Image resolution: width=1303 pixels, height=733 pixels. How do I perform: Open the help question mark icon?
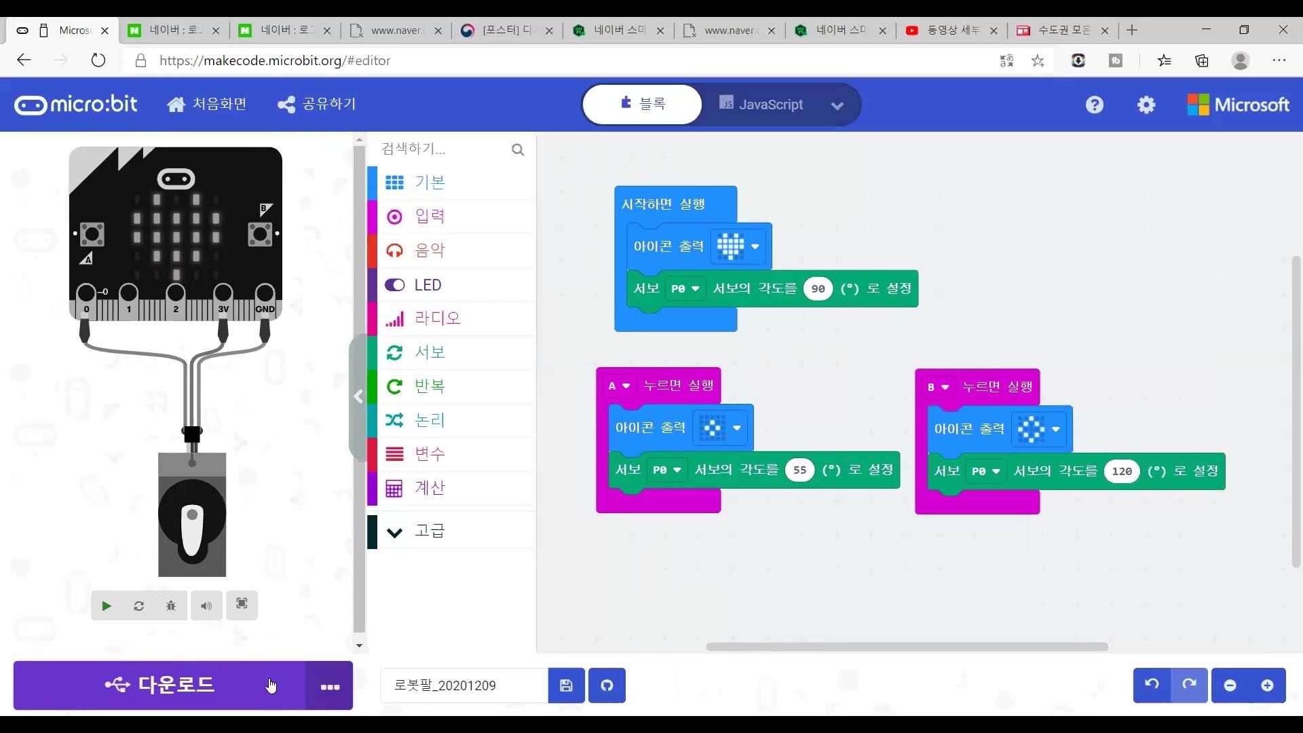click(x=1095, y=105)
